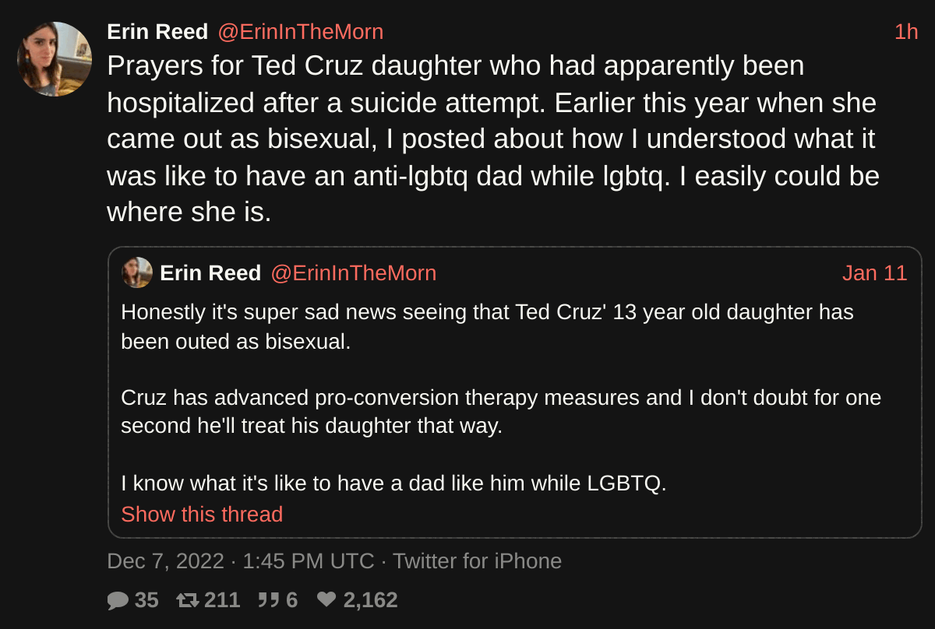Open the "Jan 11" quoted tweet date

[x=874, y=273]
